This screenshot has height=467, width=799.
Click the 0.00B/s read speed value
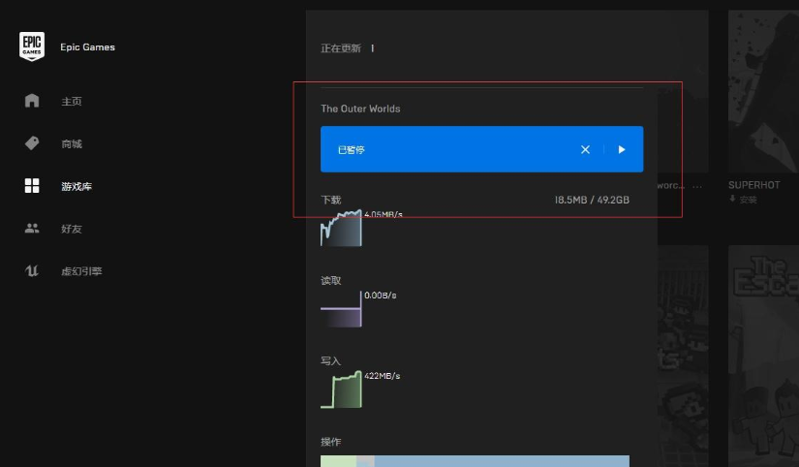(x=381, y=296)
